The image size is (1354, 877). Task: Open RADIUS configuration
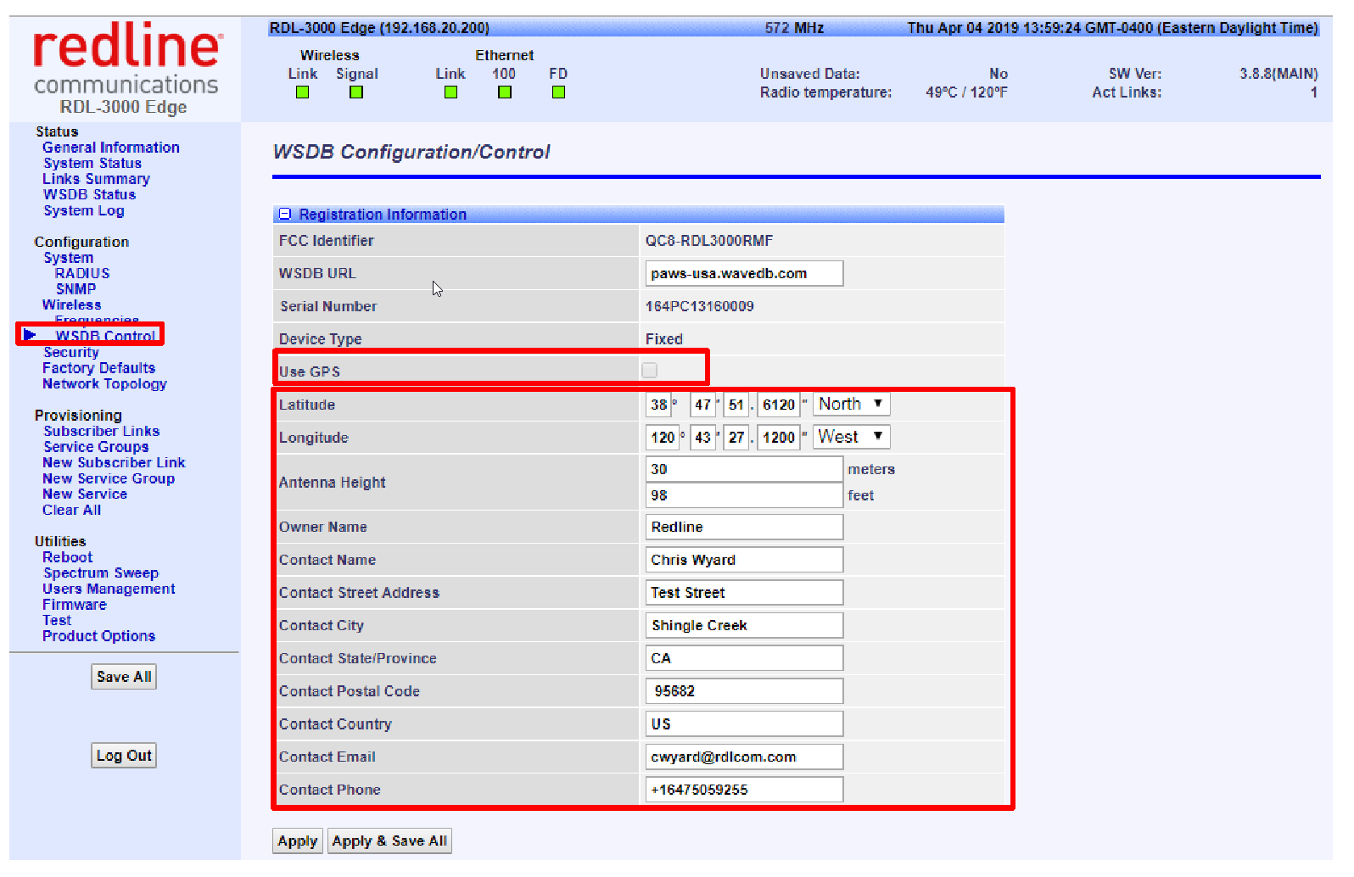pyautogui.click(x=82, y=274)
